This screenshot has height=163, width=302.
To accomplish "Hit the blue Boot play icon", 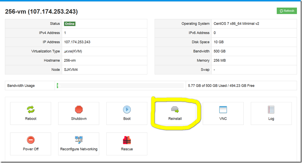I will 127,110.
